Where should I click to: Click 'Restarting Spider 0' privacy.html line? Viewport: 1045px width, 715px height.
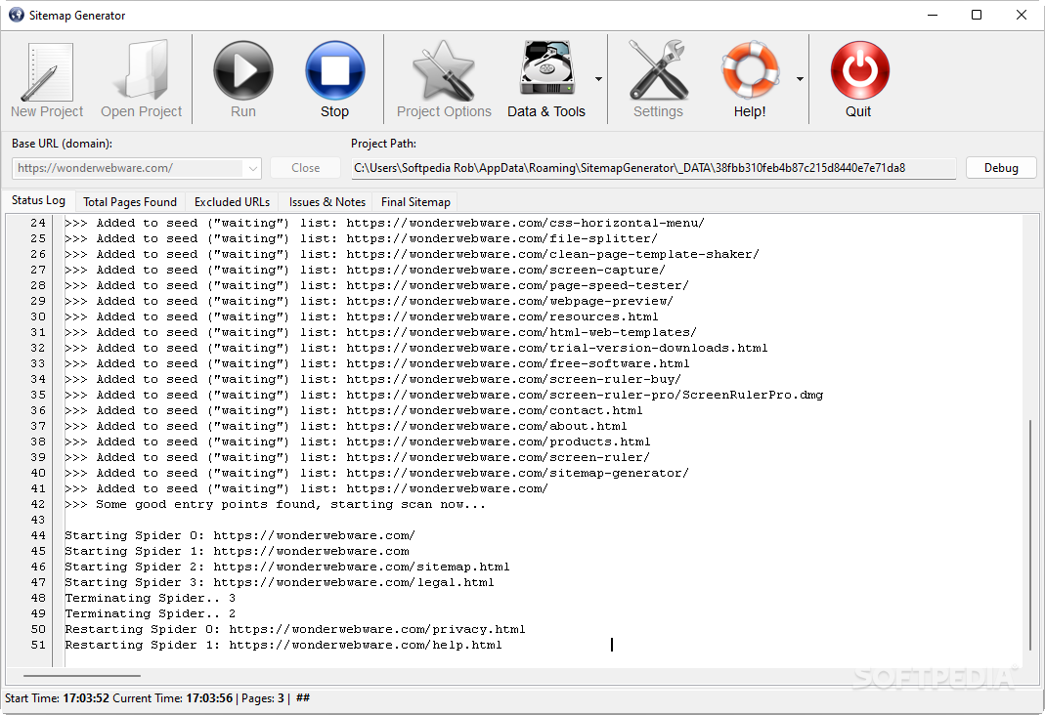tap(294, 630)
